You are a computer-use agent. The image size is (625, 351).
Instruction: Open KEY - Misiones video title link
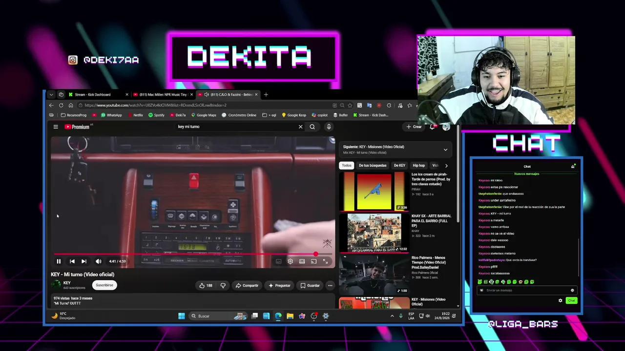(429, 302)
